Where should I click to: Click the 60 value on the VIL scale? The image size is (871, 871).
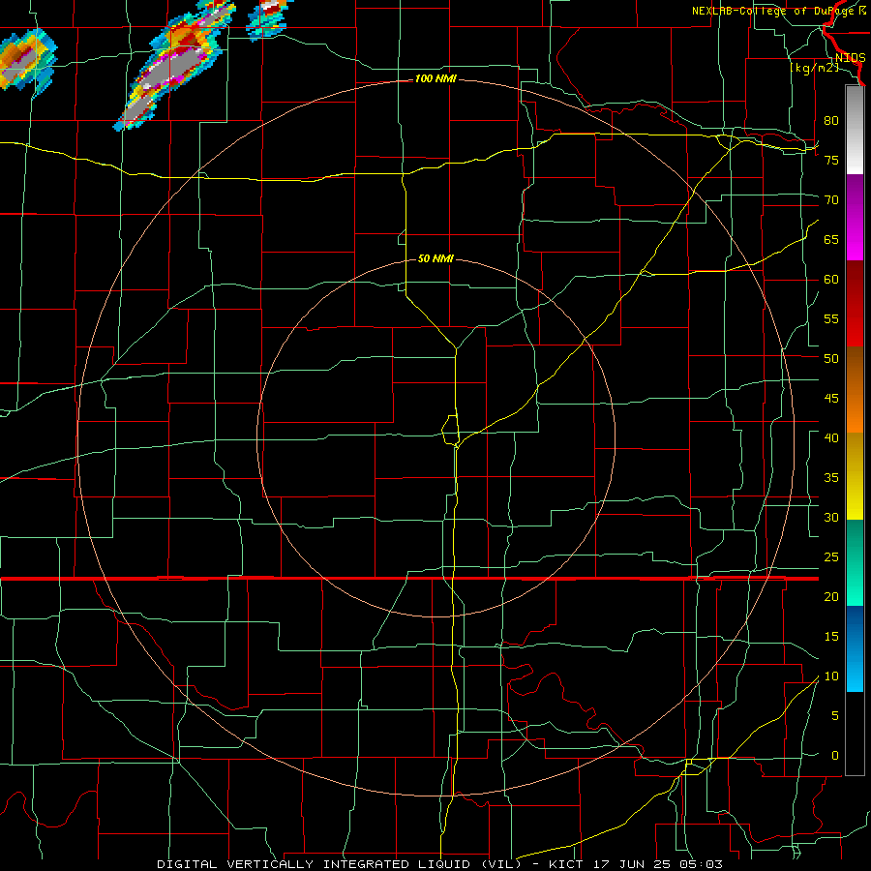(x=831, y=280)
